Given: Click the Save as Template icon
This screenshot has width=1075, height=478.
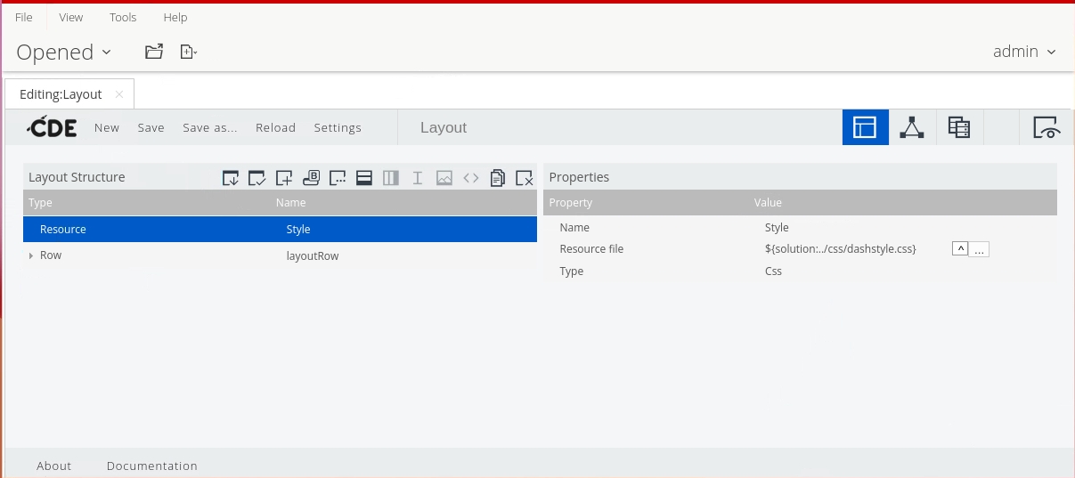Looking at the screenshot, I should (x=231, y=178).
